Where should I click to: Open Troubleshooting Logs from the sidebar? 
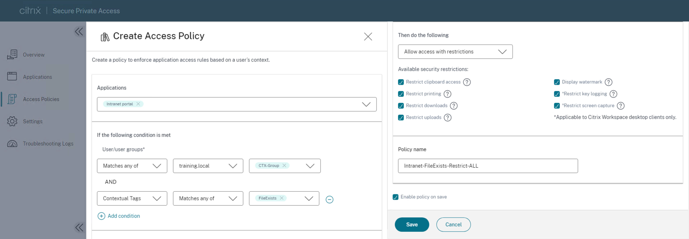48,144
